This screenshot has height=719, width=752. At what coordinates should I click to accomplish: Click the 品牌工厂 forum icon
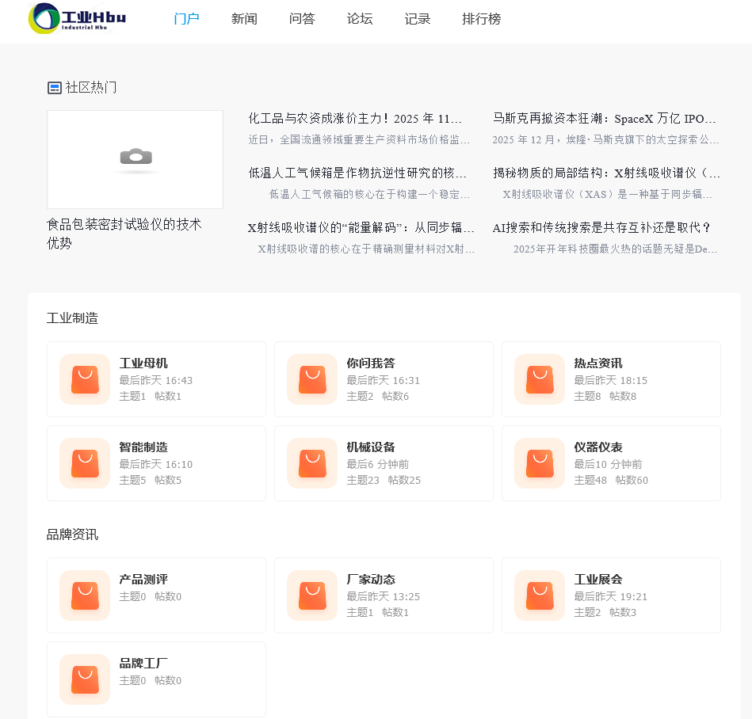[x=84, y=679]
